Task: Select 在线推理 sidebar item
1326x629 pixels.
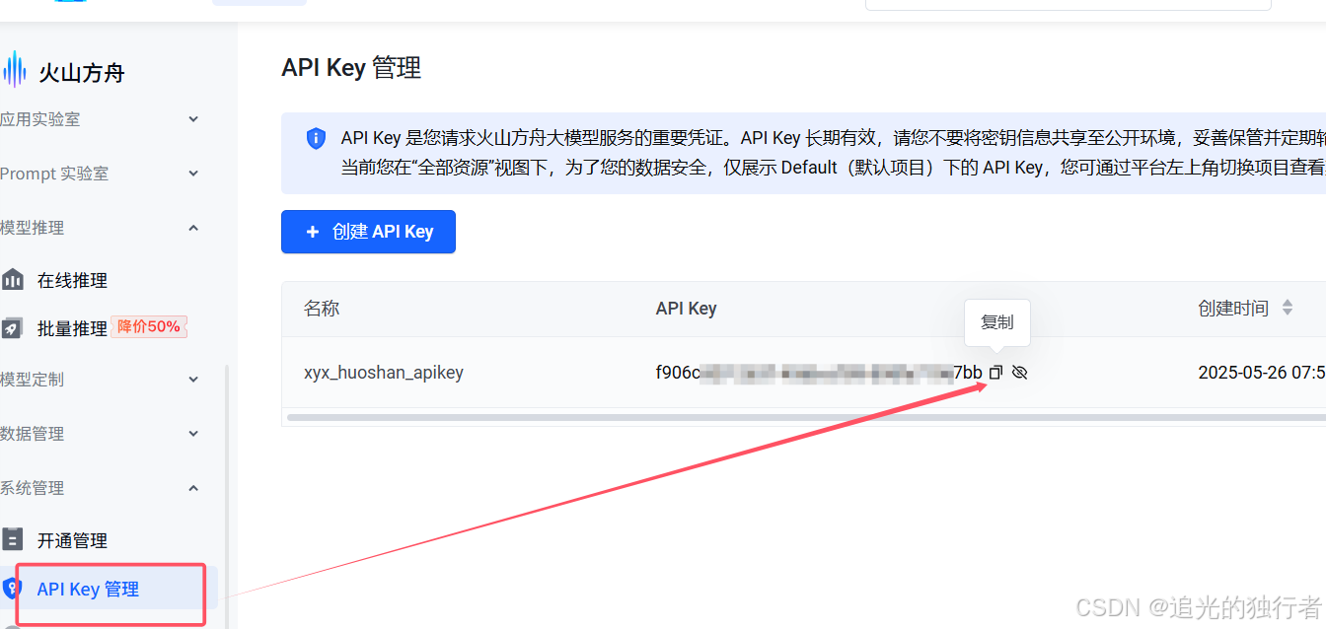Action: pos(72,280)
